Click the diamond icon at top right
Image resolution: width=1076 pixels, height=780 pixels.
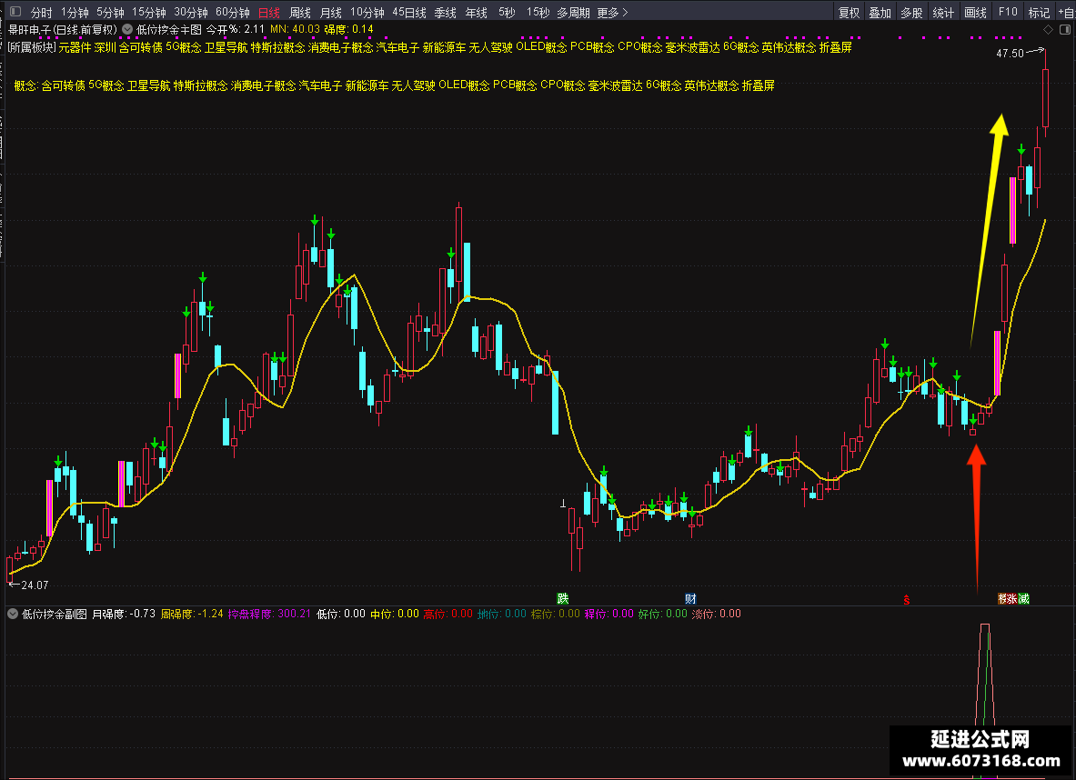1048,29
